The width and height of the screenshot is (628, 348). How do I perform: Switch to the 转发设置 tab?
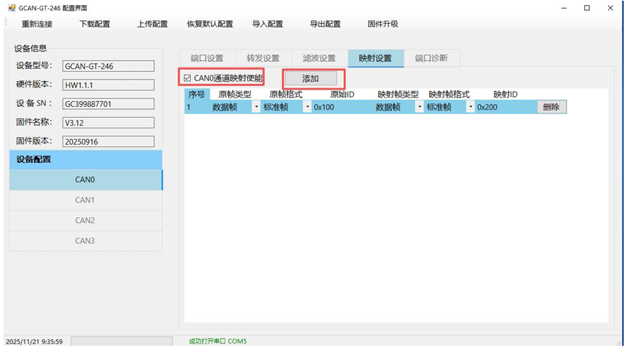pyautogui.click(x=263, y=58)
